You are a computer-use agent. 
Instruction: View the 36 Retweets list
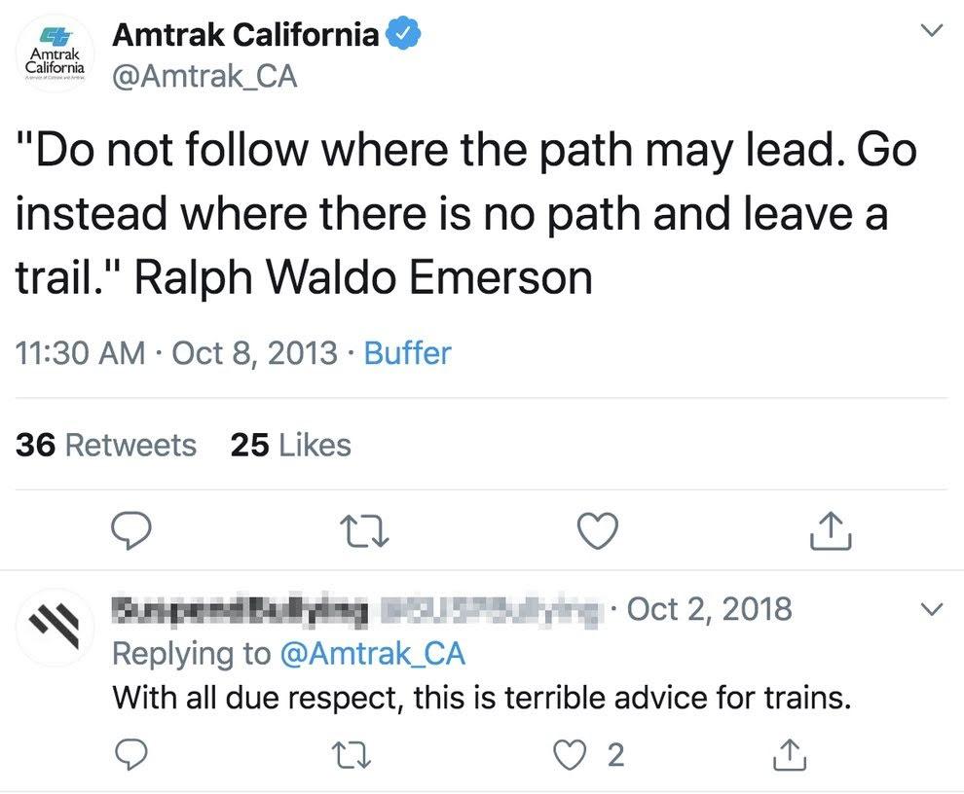click(x=106, y=445)
